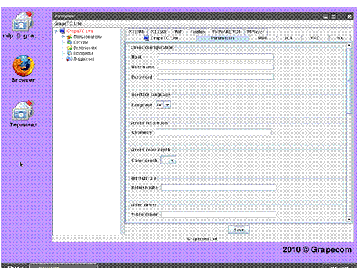Open the Firefox tab
Viewport: 358px width, 270px height.
(x=198, y=32)
